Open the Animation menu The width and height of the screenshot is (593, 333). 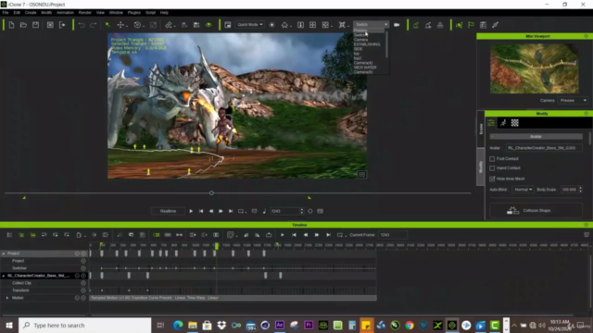click(x=65, y=12)
